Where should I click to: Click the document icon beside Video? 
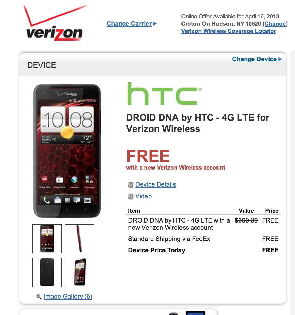[x=131, y=197]
